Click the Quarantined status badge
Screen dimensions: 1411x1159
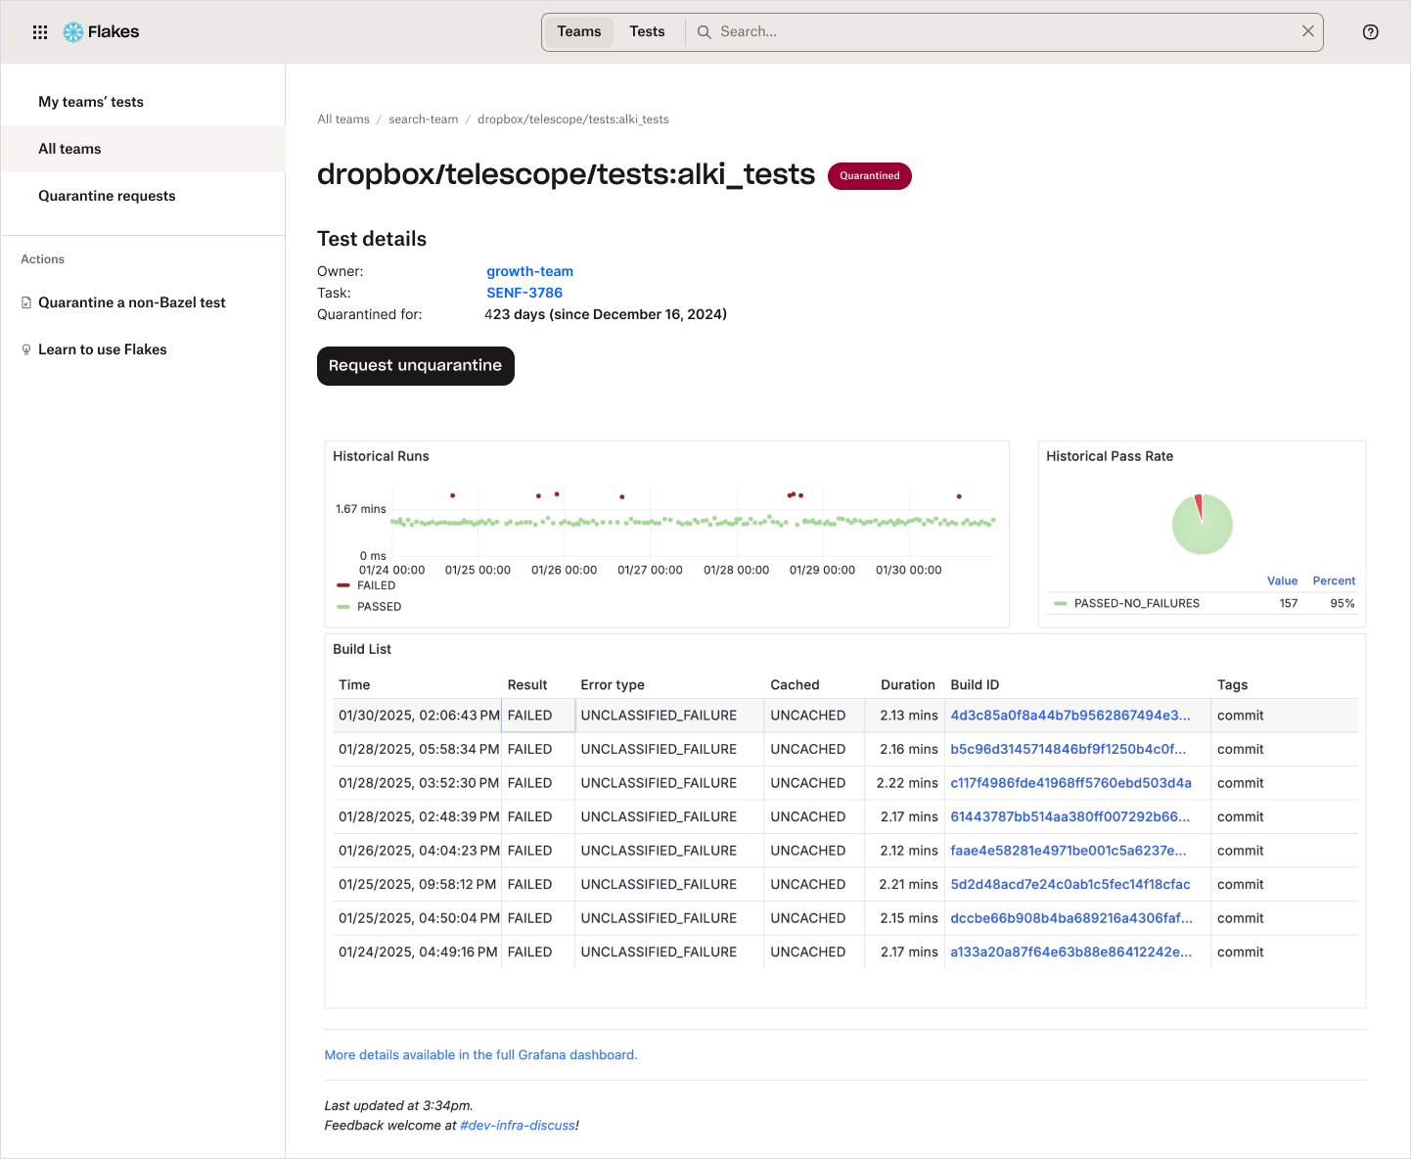coord(870,176)
